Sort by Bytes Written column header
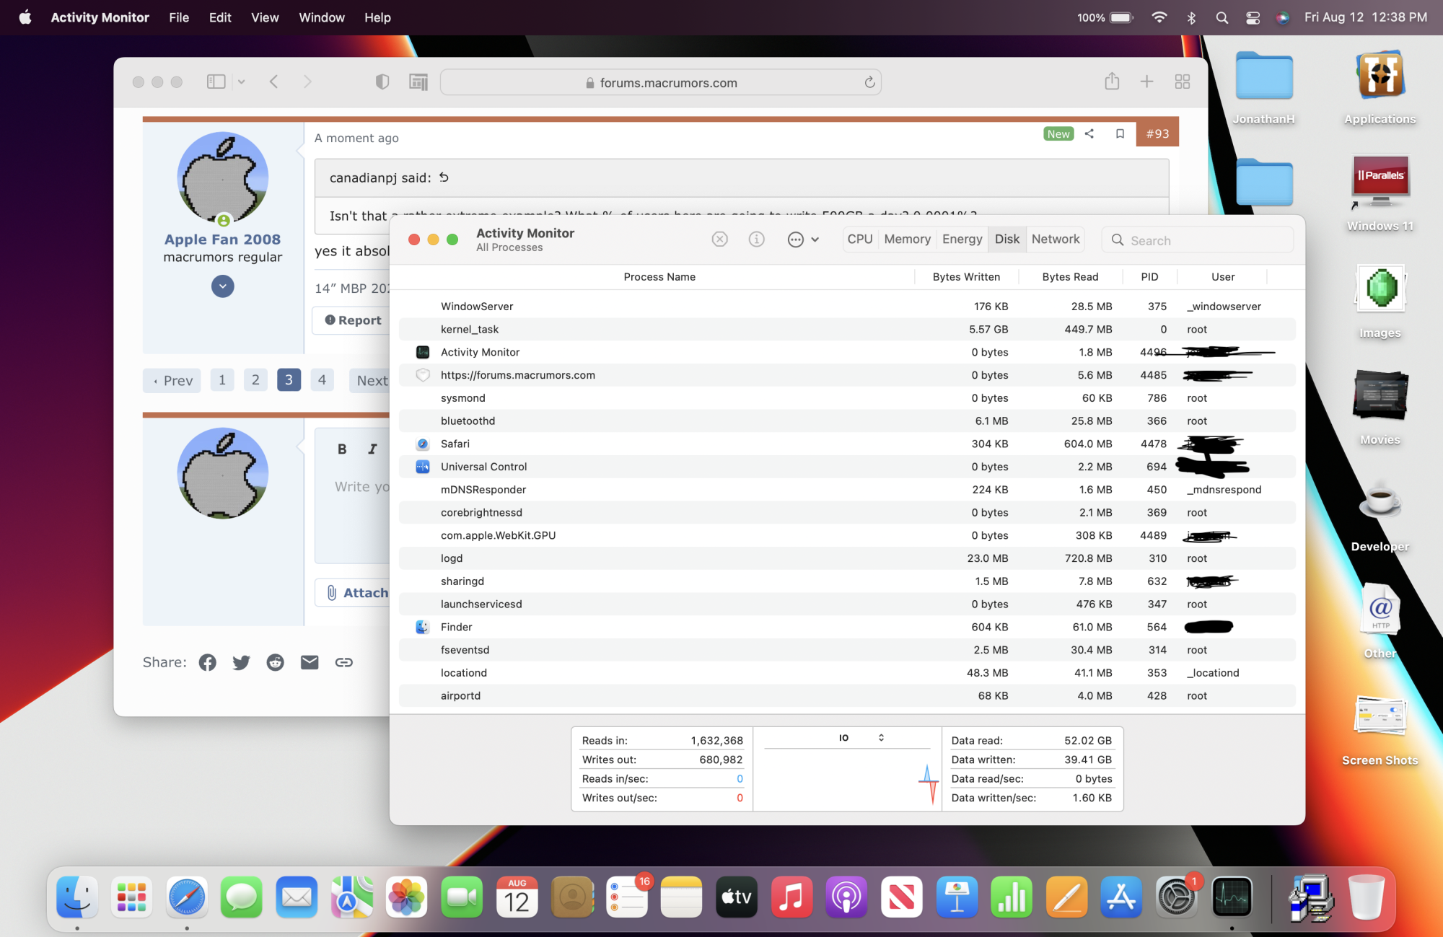 (x=965, y=277)
